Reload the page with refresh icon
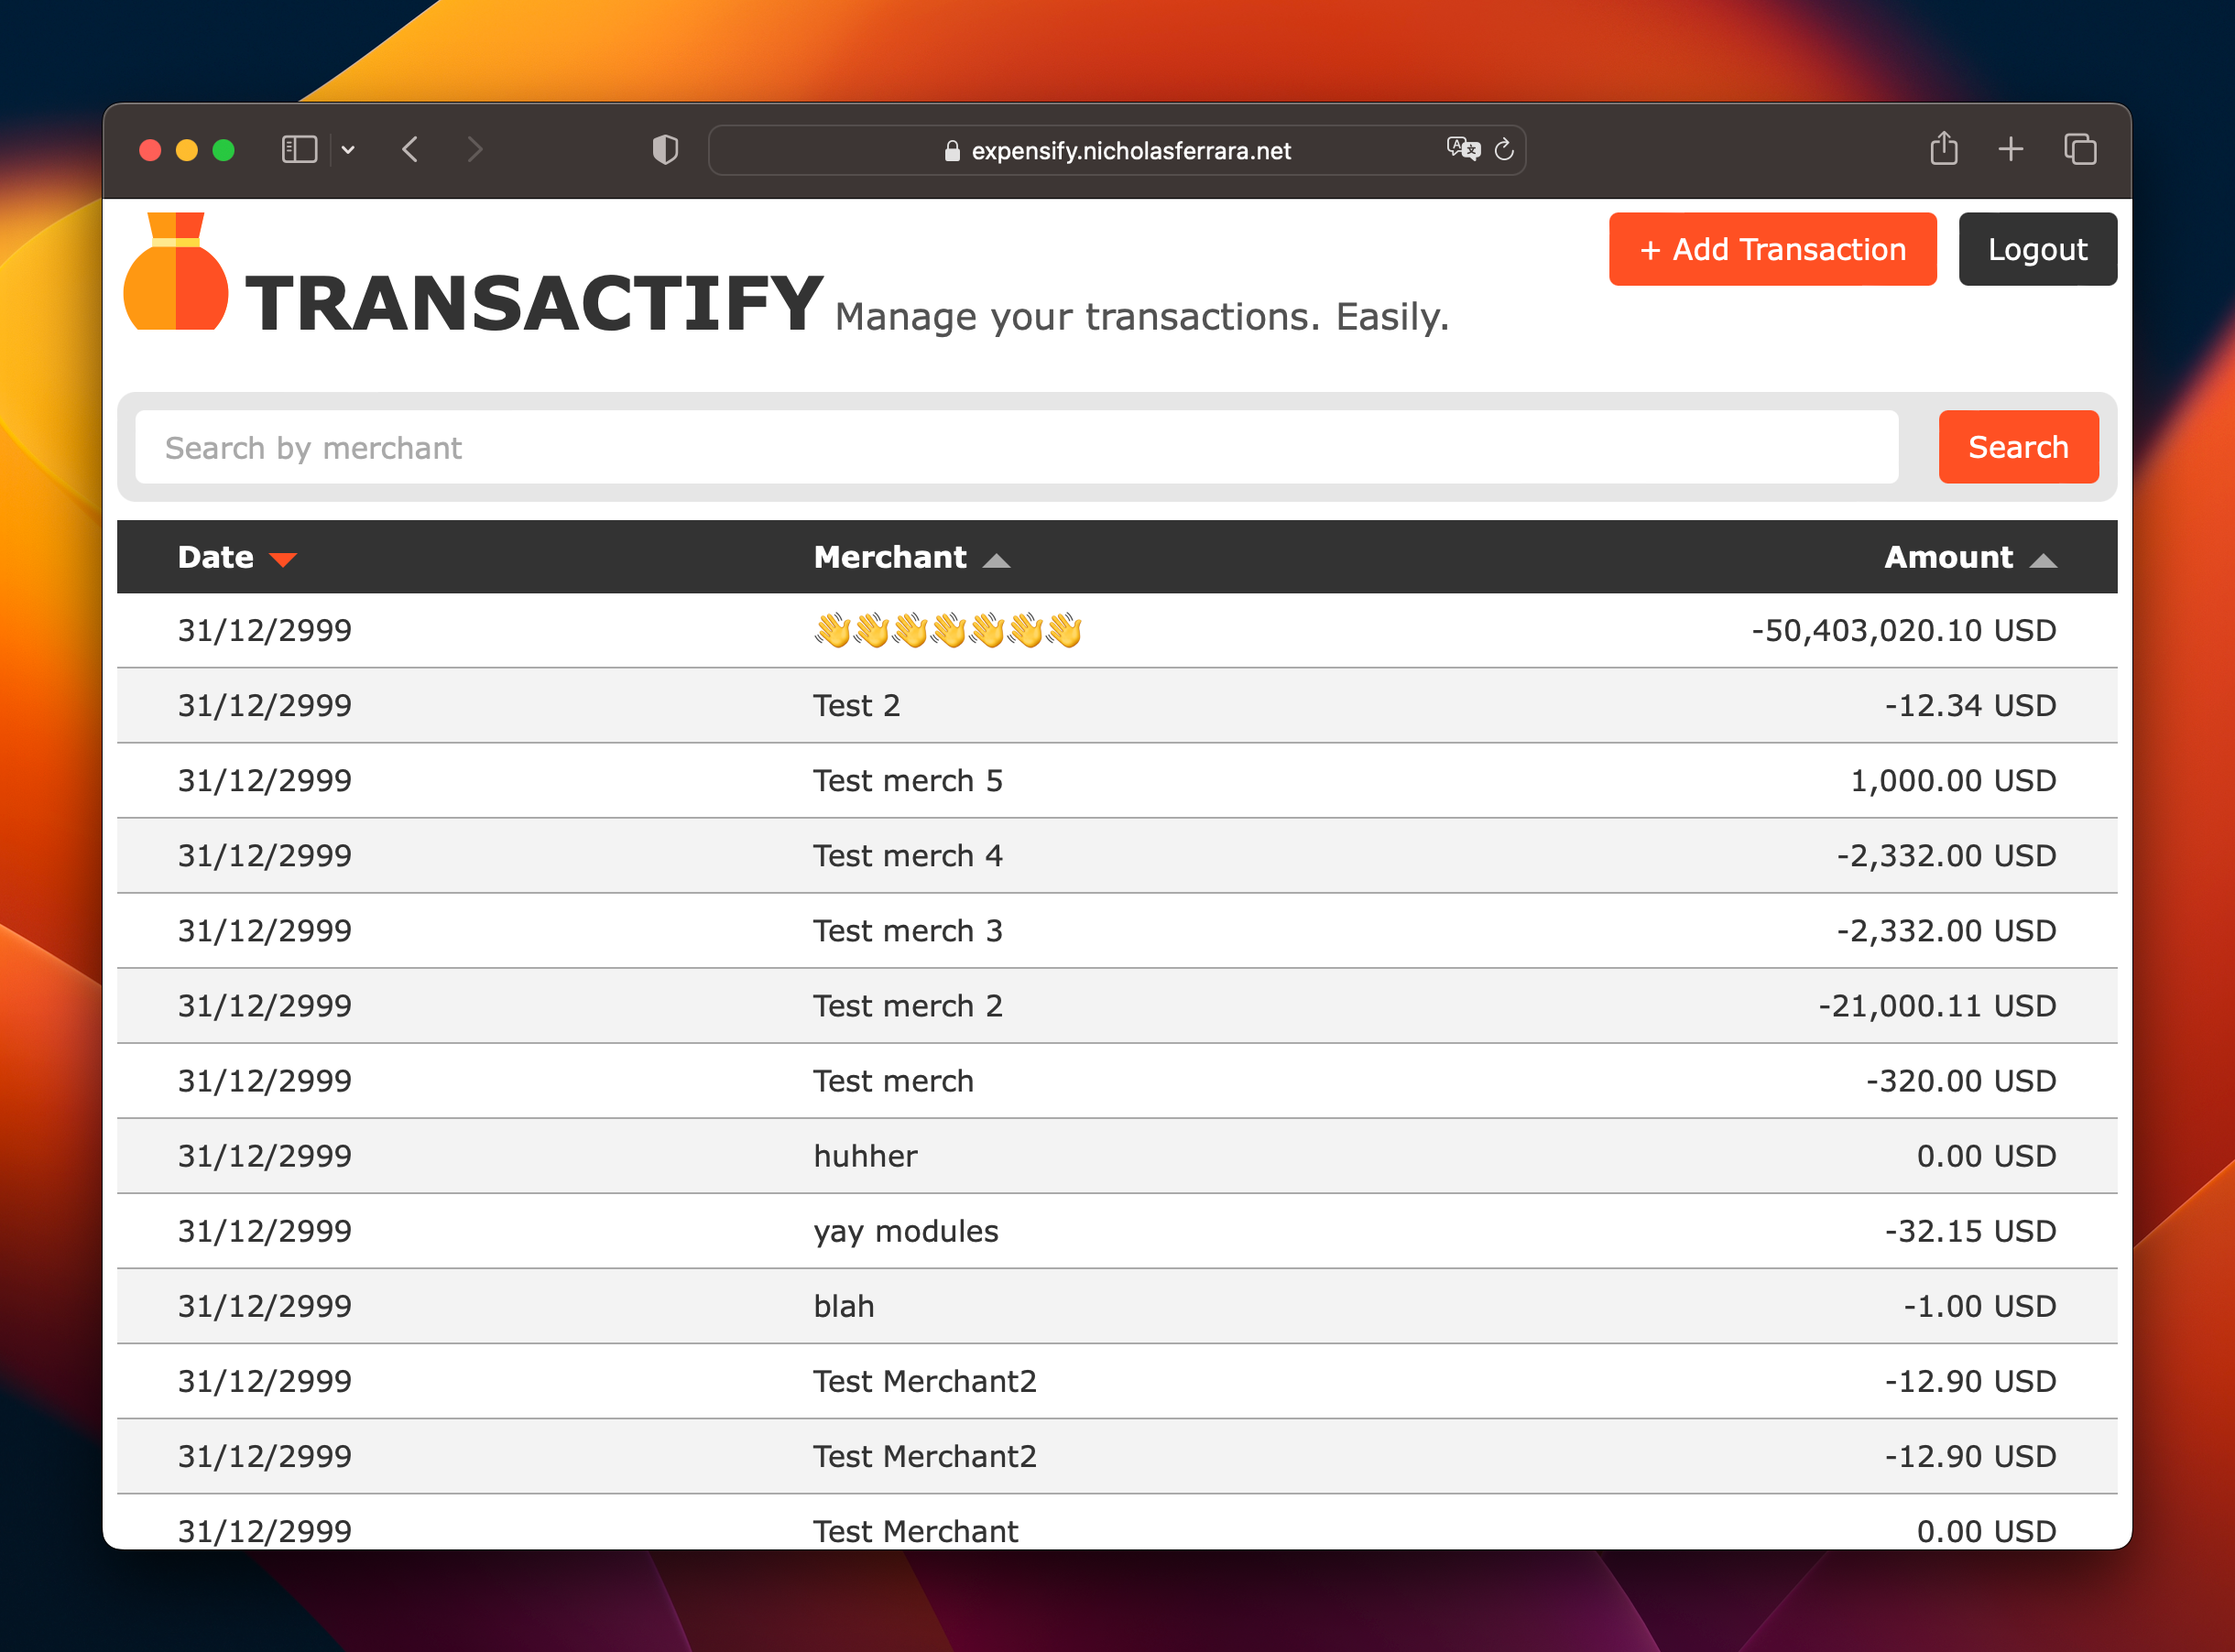The width and height of the screenshot is (2235, 1652). 1504,150
